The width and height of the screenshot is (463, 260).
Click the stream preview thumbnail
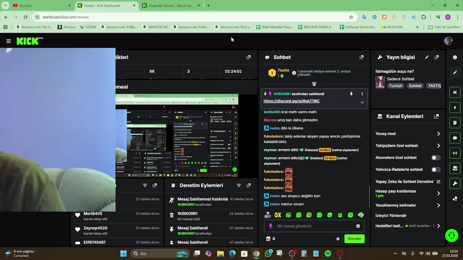tap(177, 136)
